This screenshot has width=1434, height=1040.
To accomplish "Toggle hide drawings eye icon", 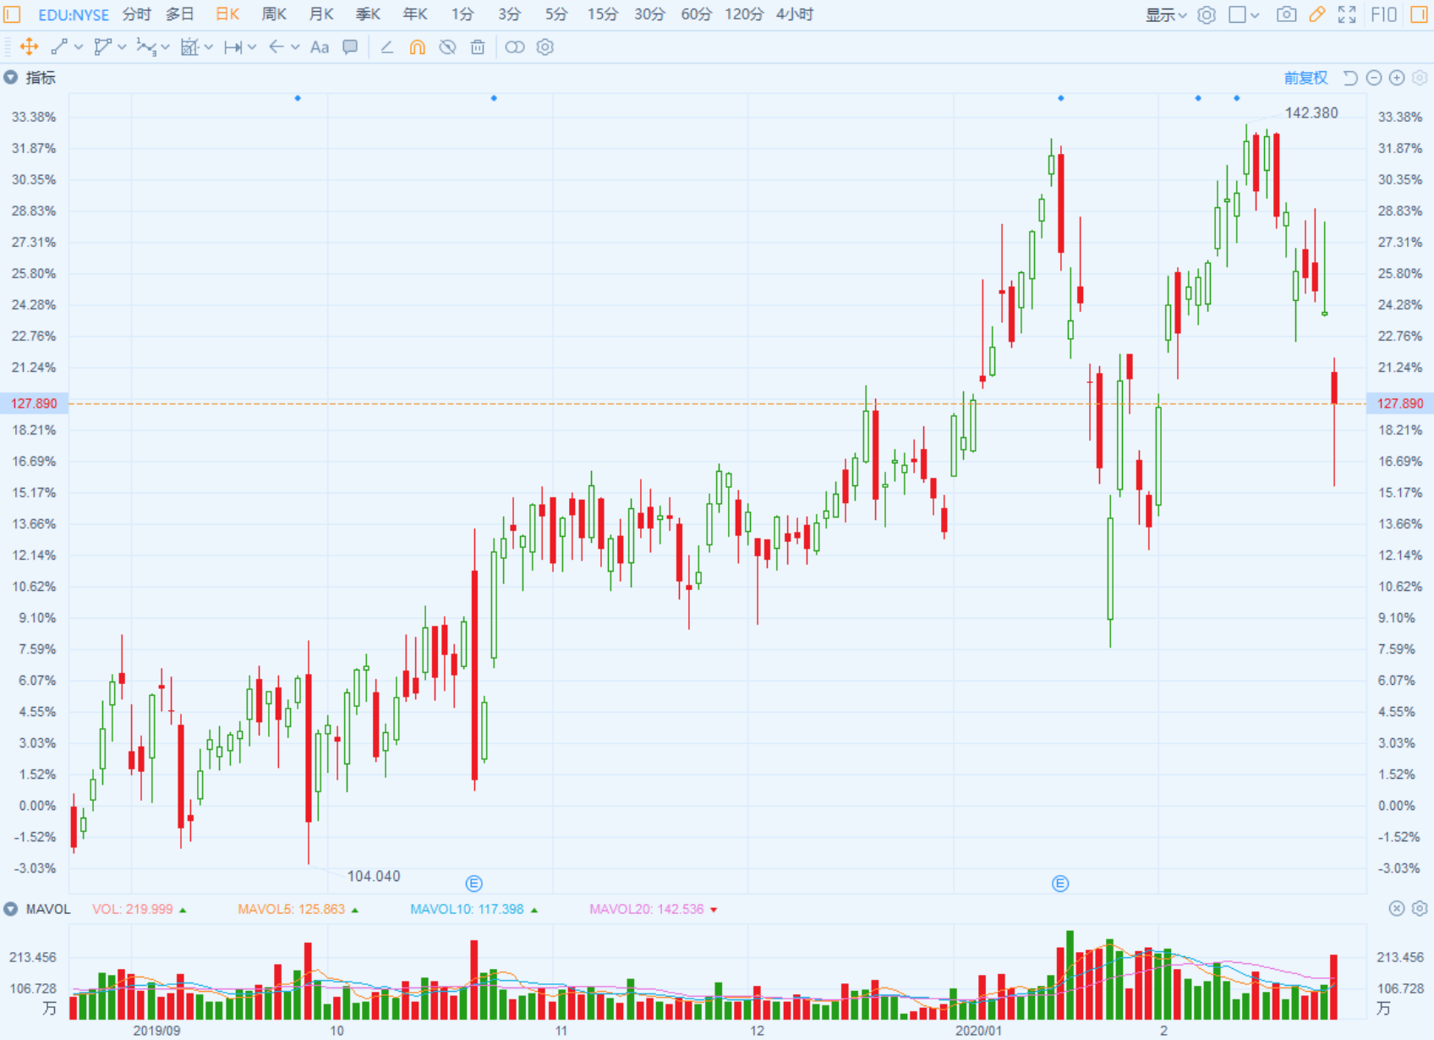I will [447, 47].
